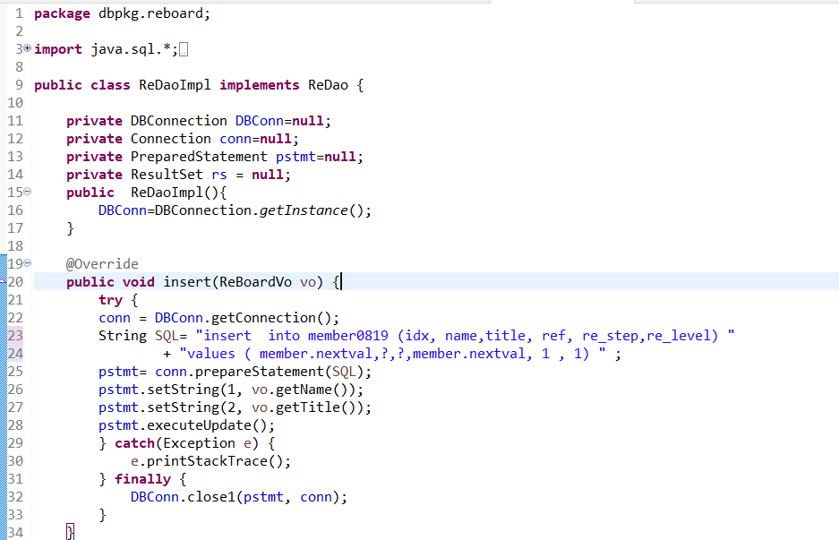Click the getName call on line 26
This screenshot has width=839, height=540.
(304, 390)
